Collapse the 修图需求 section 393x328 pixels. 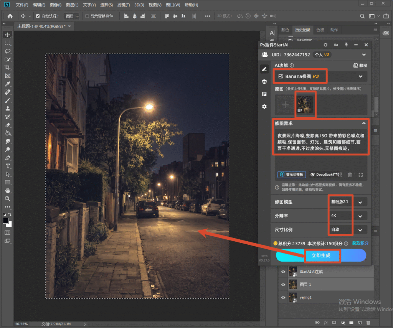[x=364, y=123]
